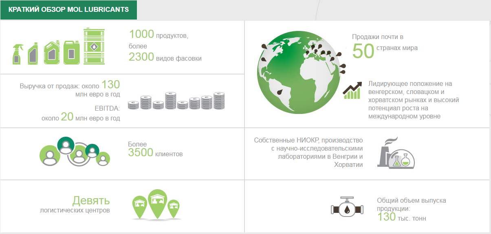
Task: Click 'Выручка от продаж: около 130' text
Action: click(70, 85)
